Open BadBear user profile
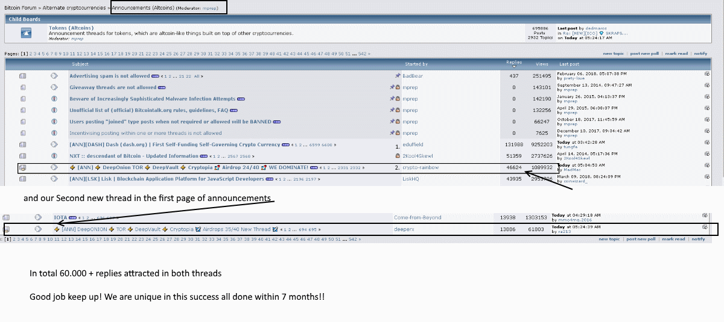The height and width of the screenshot is (322, 724). (413, 76)
